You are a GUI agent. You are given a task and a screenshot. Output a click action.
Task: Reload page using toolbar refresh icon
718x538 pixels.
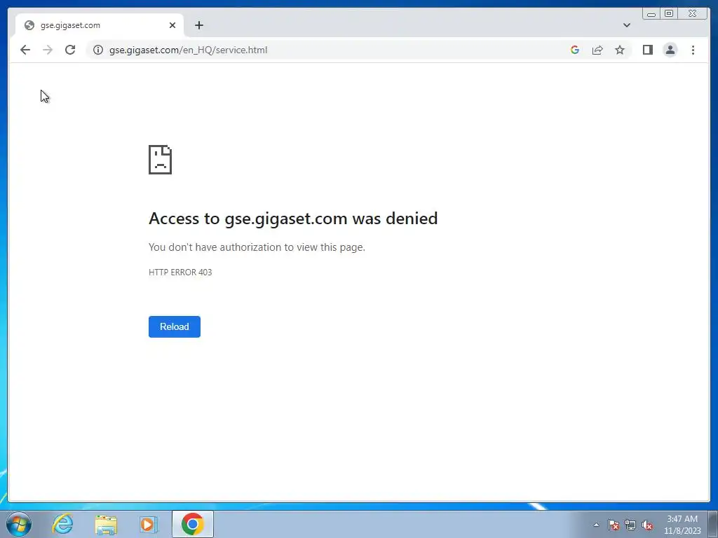click(70, 50)
